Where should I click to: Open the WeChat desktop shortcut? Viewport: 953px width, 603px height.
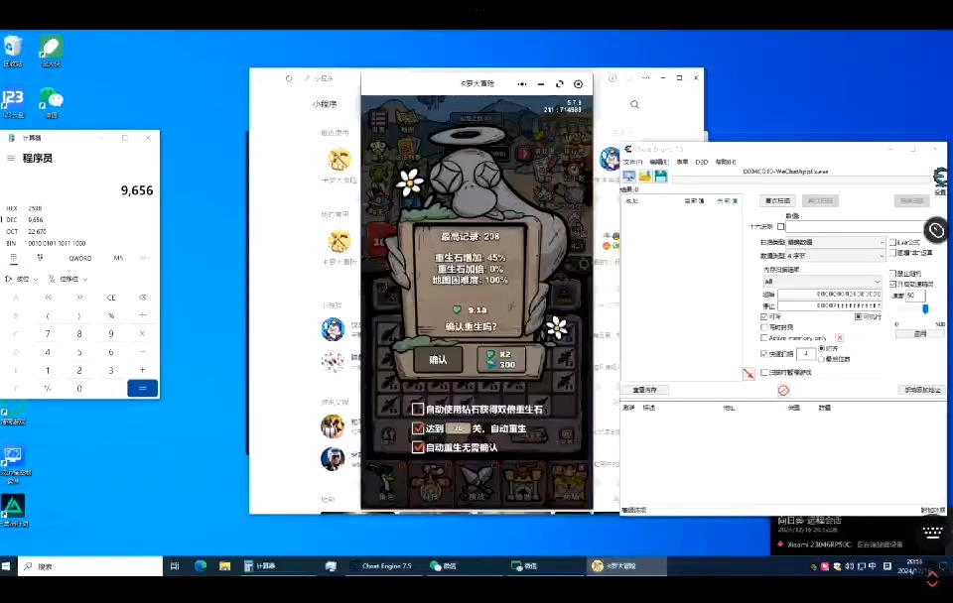click(x=51, y=102)
